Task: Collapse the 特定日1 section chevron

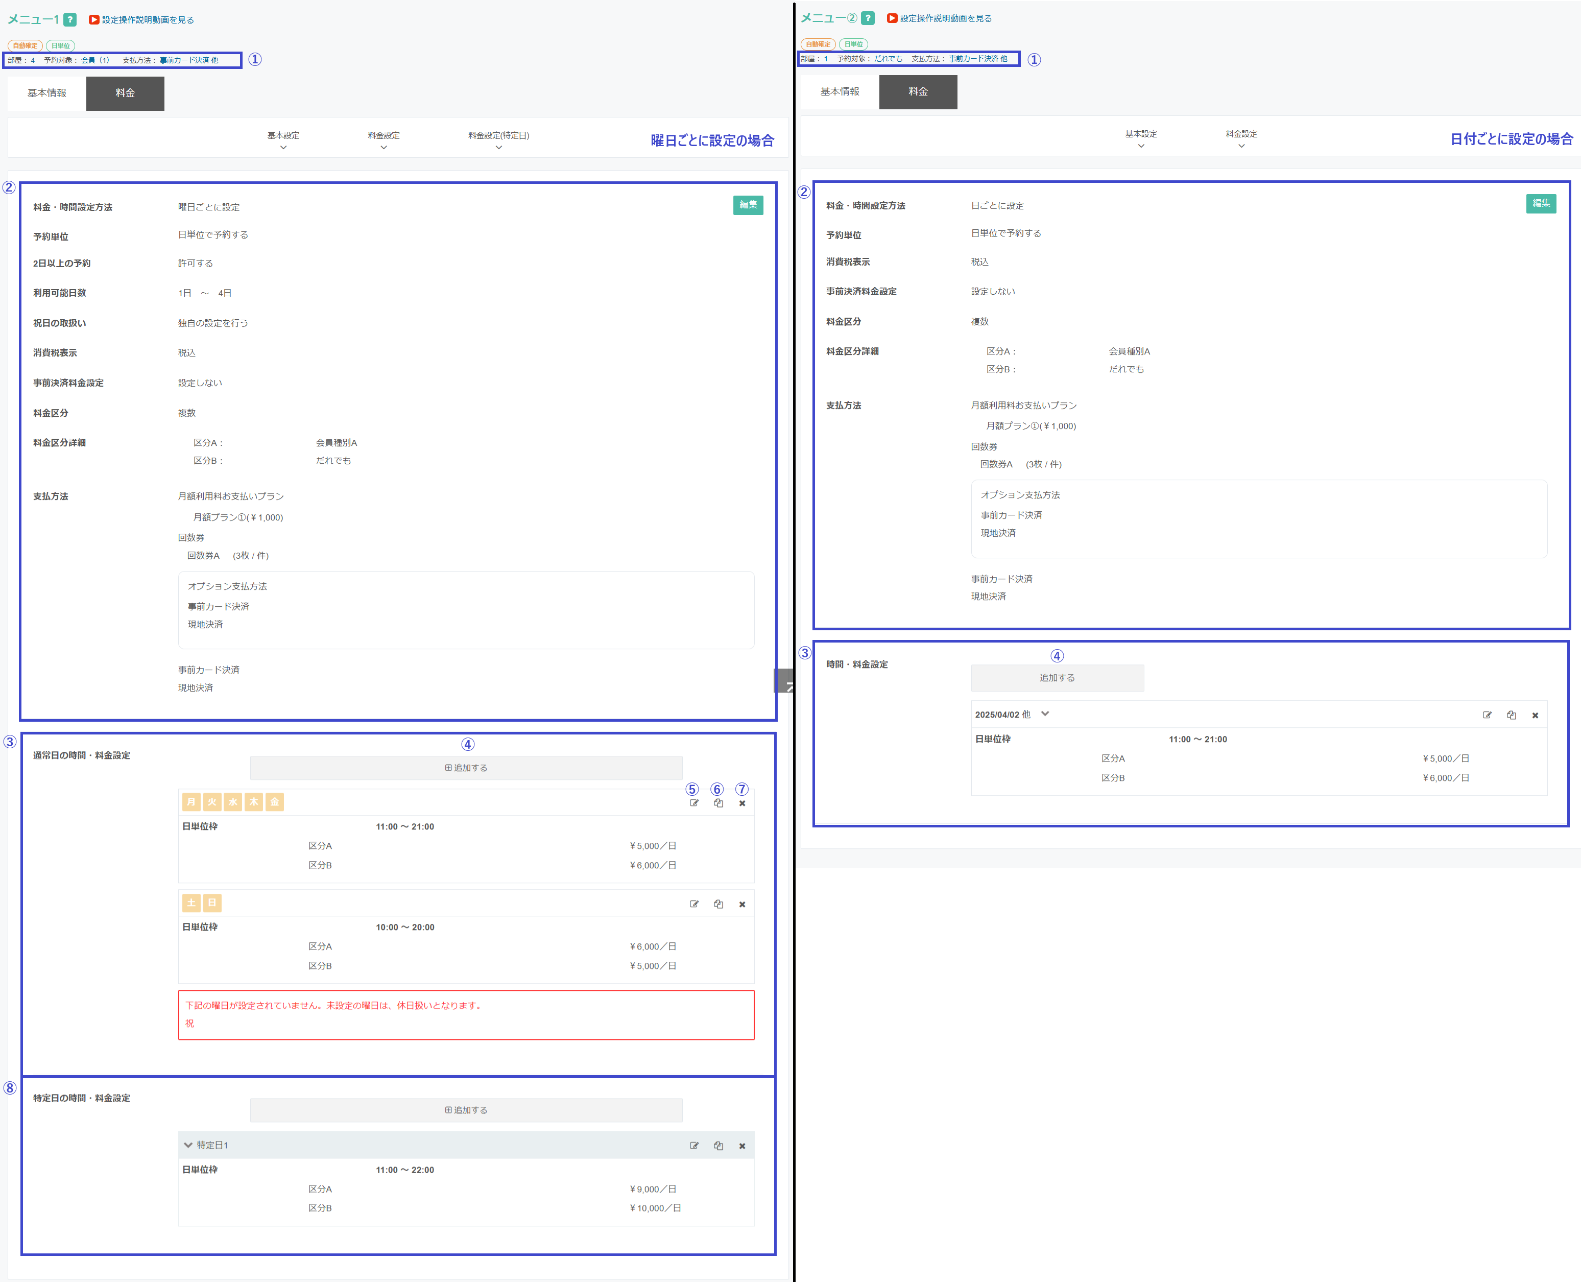Action: pyautogui.click(x=188, y=1145)
